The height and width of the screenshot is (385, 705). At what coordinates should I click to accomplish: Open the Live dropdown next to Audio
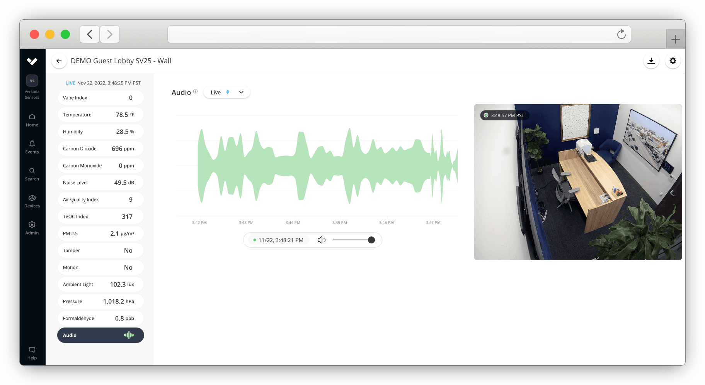point(226,92)
